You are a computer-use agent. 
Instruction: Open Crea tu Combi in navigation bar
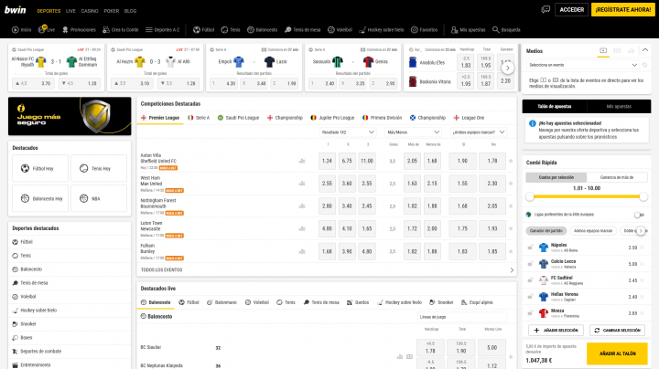121,30
